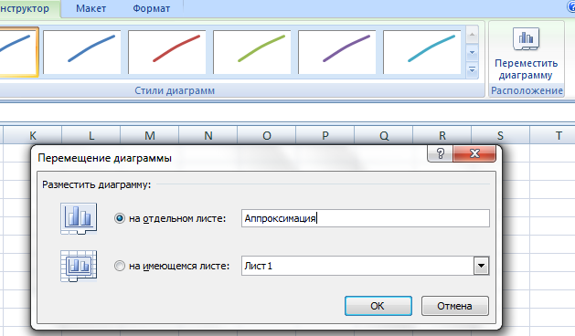
Task: Select the green line chart style
Action: pyautogui.click(x=252, y=52)
